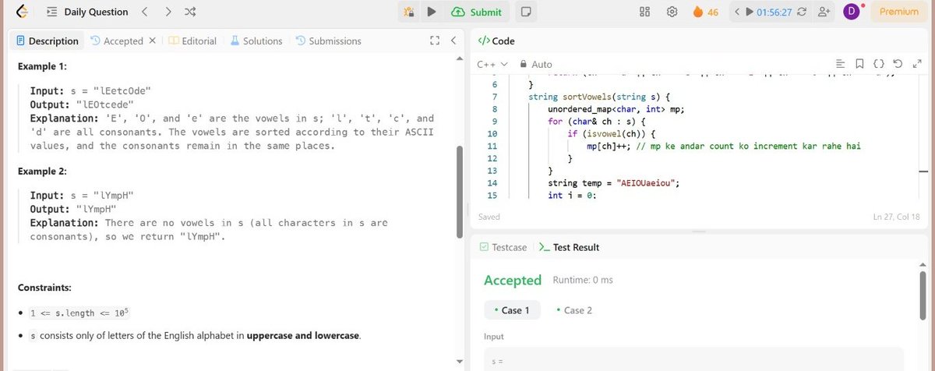
Task: Select Case 1 result
Action: point(511,310)
